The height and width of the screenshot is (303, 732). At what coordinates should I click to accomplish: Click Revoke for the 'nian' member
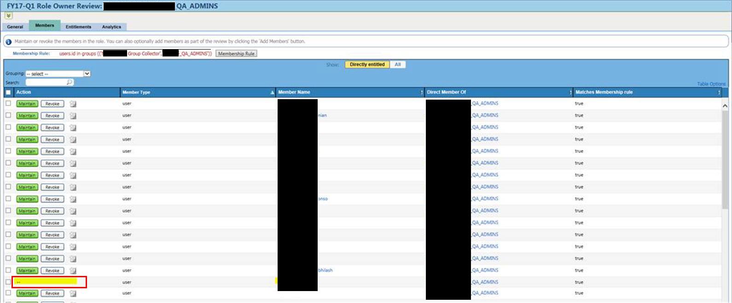tap(52, 116)
